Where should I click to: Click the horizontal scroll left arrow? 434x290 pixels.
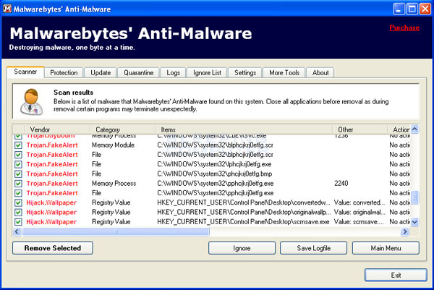coord(17,231)
